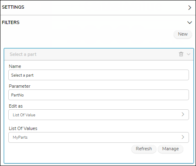The height and width of the screenshot is (166, 196).
Task: Click the arrow beside List Of Value
Action: (183, 114)
